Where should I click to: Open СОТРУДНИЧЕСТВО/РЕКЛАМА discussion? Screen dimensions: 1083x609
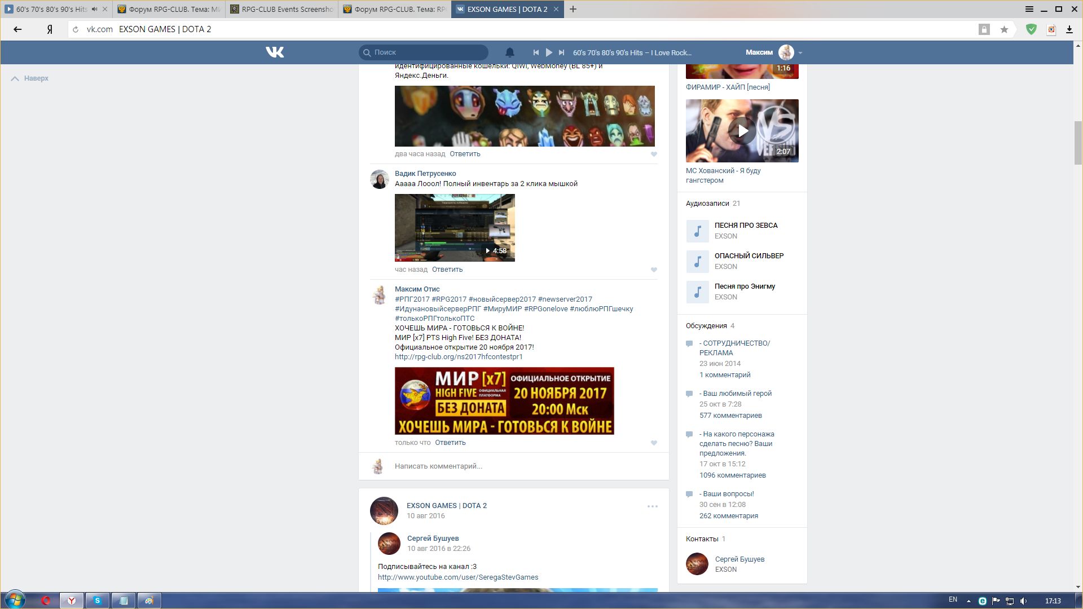click(734, 348)
